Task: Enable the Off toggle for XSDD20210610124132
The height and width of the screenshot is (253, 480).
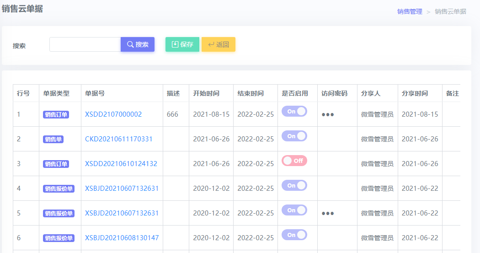Action: (294, 161)
